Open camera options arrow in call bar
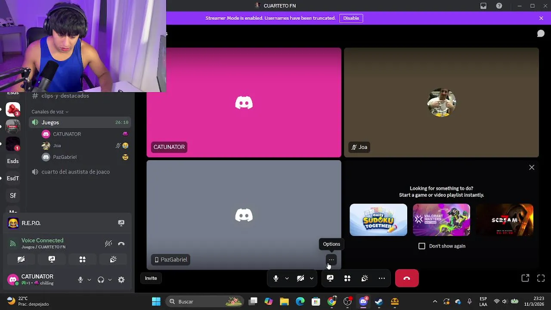551x310 pixels. (x=312, y=278)
